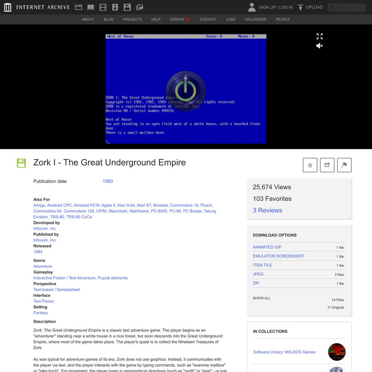Open the Software floppy disk icon
The width and height of the screenshot is (372, 372).
127,7
